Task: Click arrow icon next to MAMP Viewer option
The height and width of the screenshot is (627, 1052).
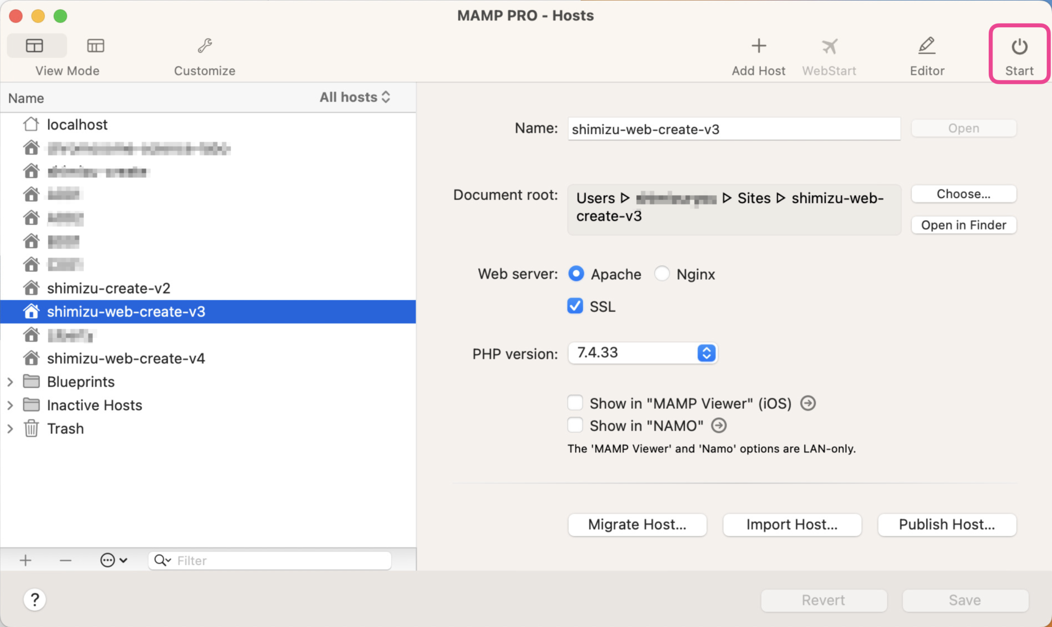Action: (808, 403)
